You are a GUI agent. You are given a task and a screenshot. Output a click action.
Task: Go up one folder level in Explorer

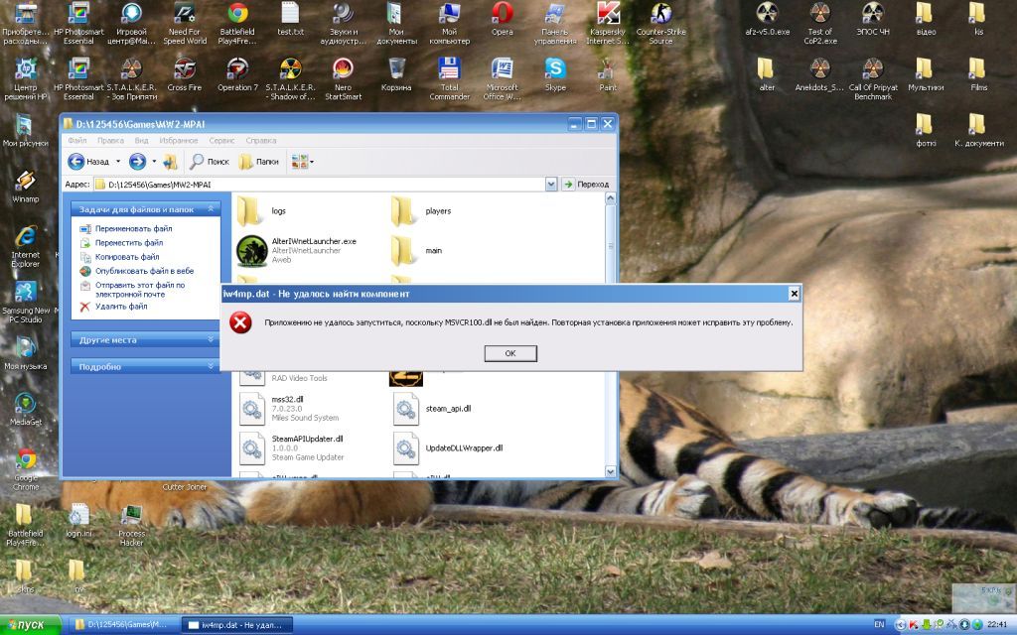point(170,162)
